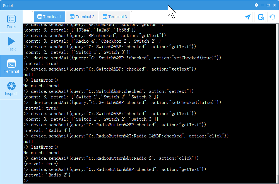
Task: Switch to Terminal 3 tab
Action: coord(115,17)
